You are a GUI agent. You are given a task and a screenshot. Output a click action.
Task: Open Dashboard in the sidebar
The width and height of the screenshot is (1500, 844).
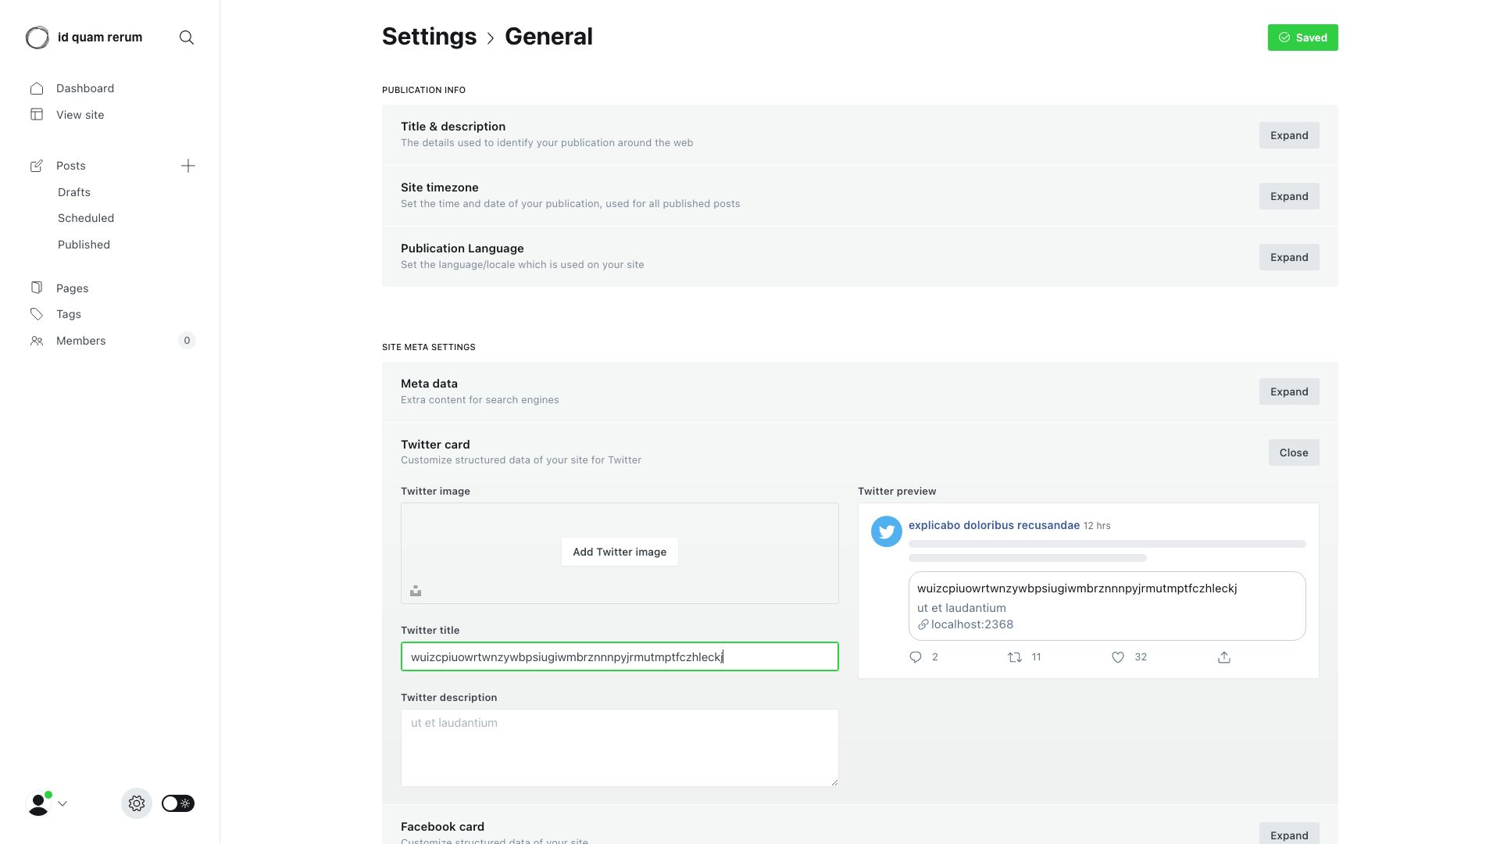click(x=85, y=88)
